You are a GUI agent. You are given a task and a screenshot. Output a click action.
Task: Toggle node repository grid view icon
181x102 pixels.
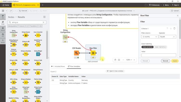pyautogui.click(x=44, y=17)
